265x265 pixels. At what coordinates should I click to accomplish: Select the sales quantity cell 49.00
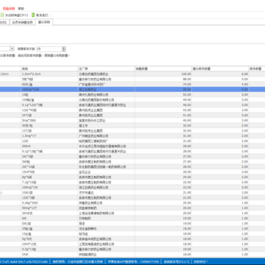click(163, 100)
